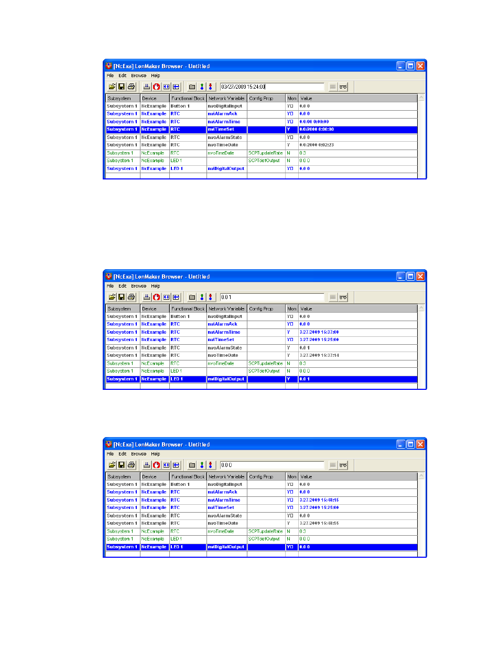The image size is (500, 648).
Task: Open Edit menu in top browser window
Action: coord(122,76)
